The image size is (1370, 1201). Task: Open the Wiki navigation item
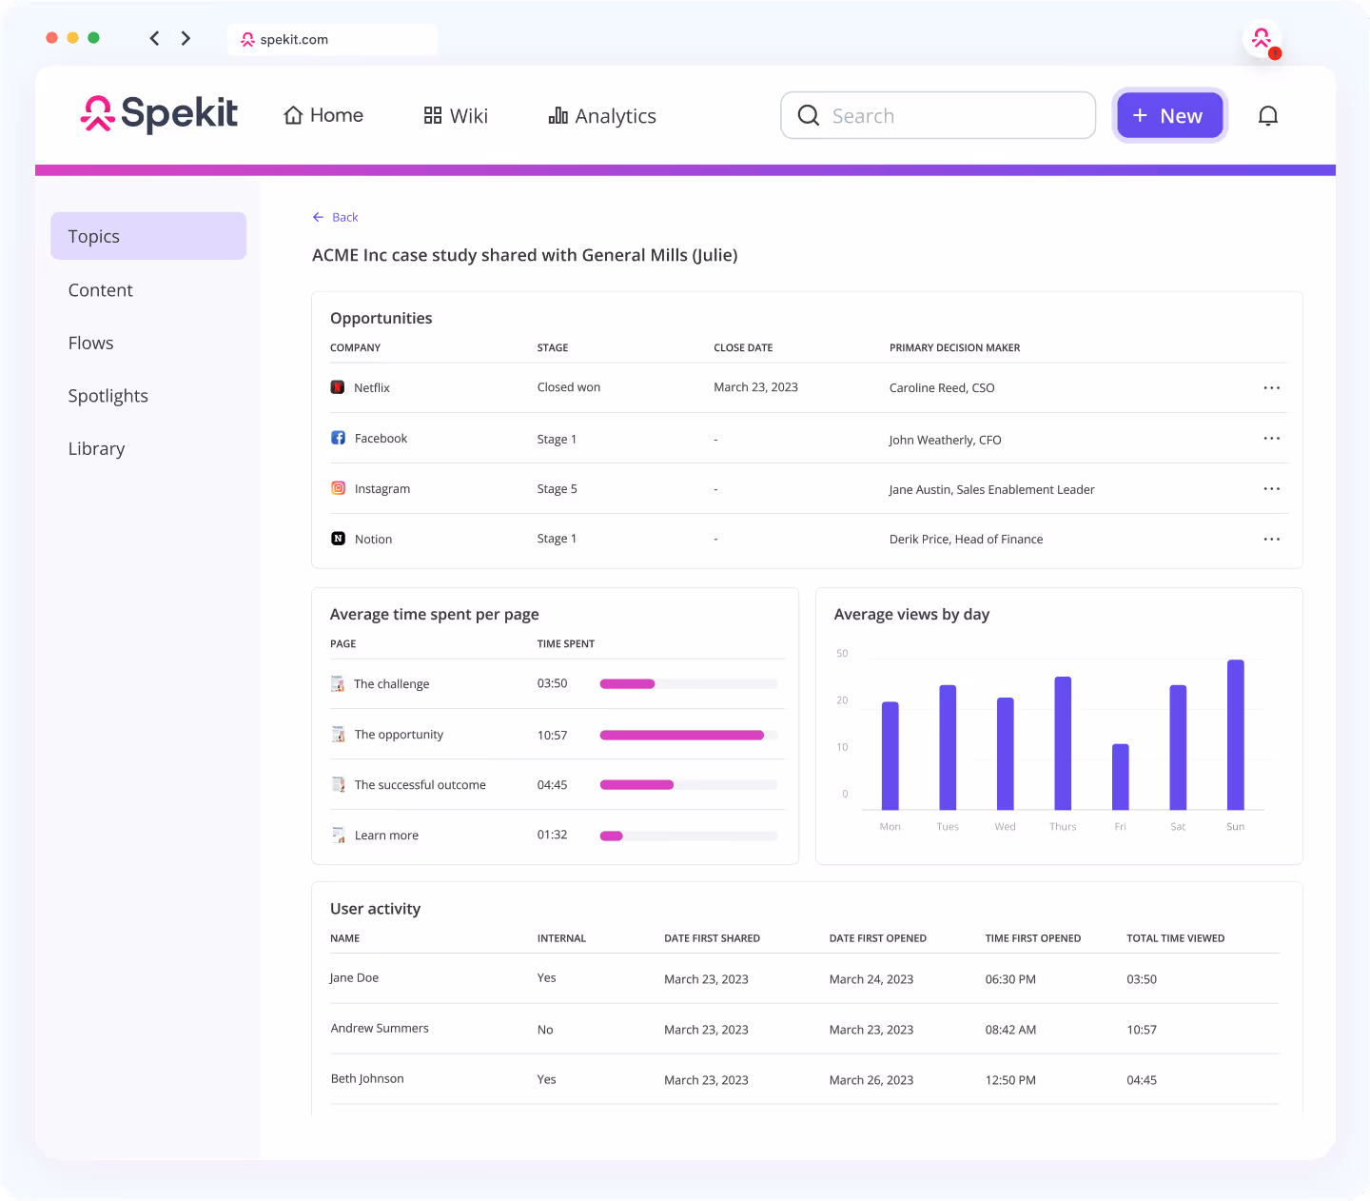[x=456, y=115]
